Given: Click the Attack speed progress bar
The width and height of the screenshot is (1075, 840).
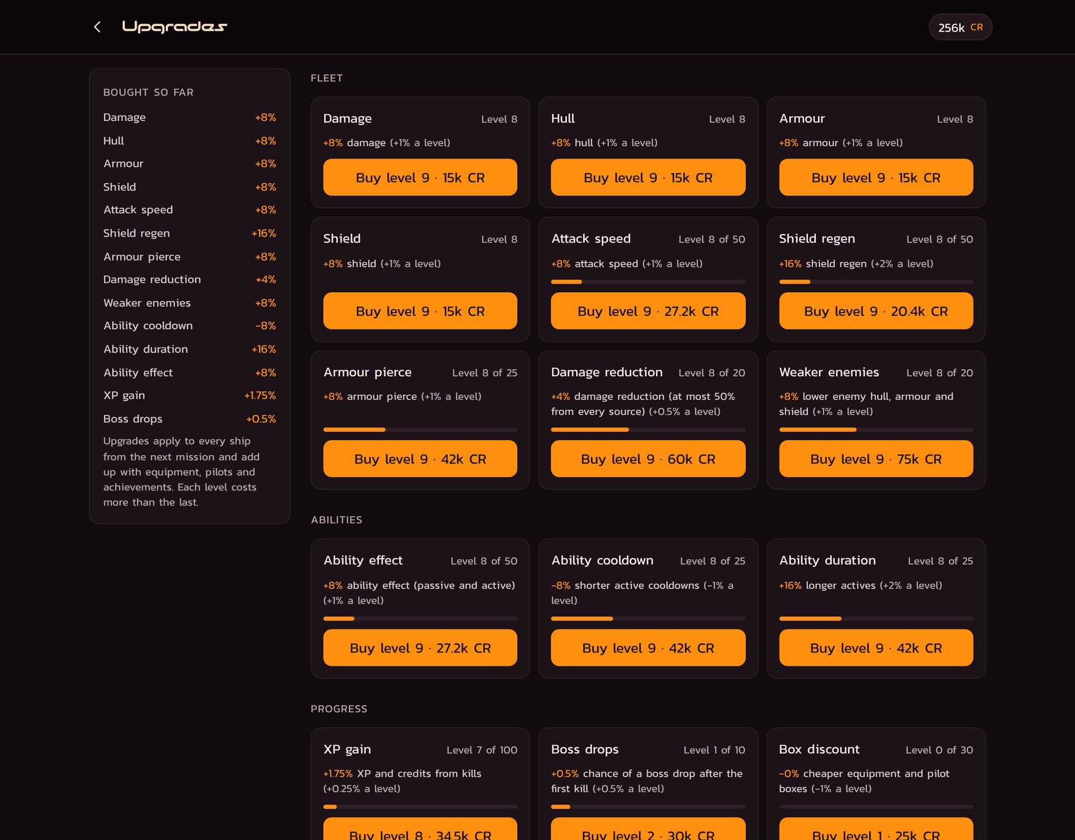Looking at the screenshot, I should 648,282.
